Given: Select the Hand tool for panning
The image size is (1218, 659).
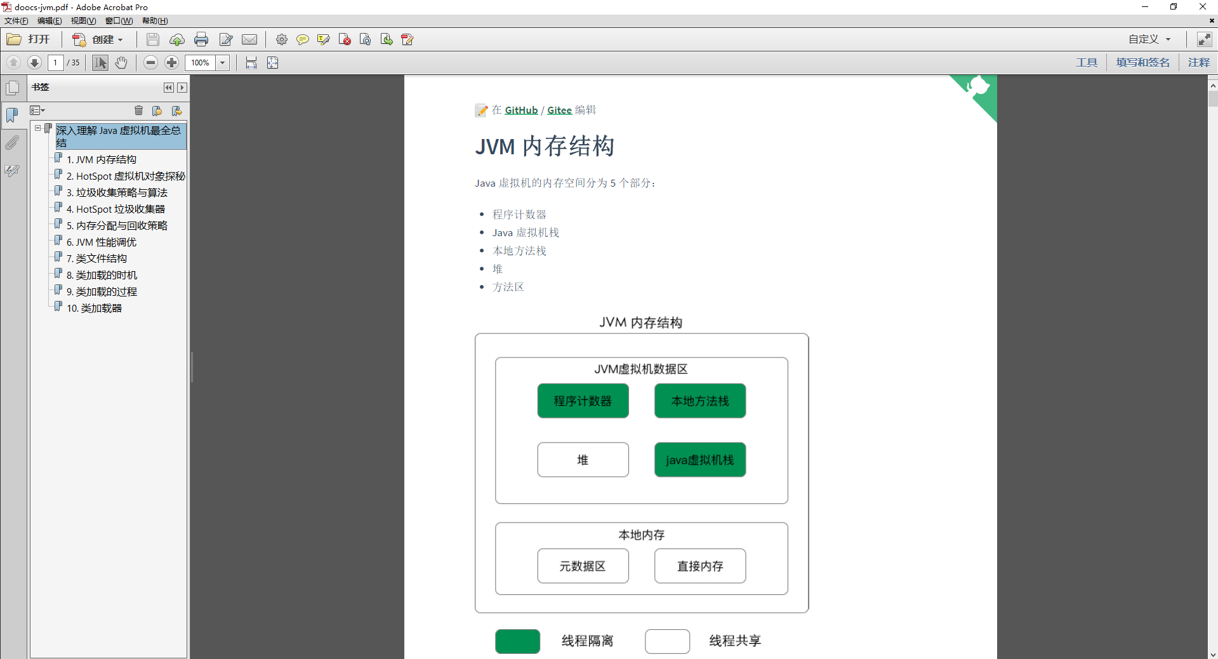Looking at the screenshot, I should click(x=121, y=62).
